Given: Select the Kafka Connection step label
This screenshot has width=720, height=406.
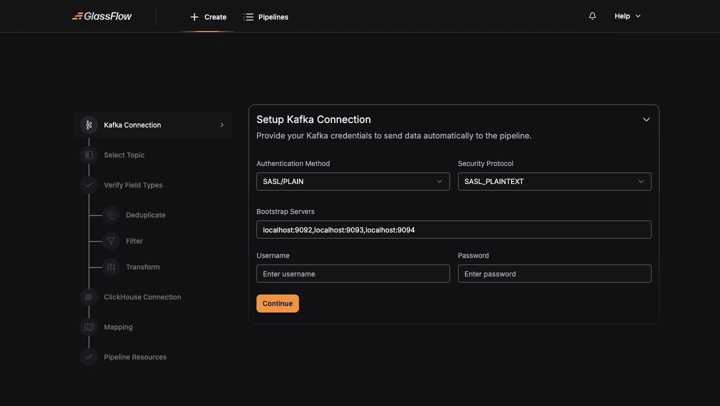Looking at the screenshot, I should pyautogui.click(x=132, y=125).
